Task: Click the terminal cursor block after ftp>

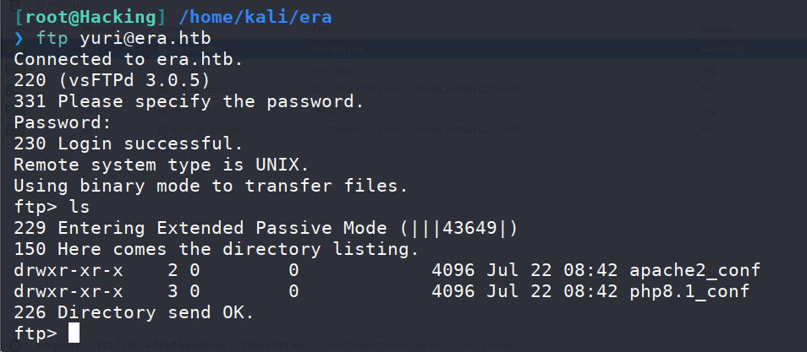Action: (x=74, y=333)
